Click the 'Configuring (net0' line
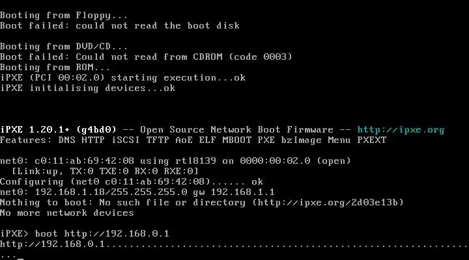Viewport: 469px width, 260px height. point(132,181)
